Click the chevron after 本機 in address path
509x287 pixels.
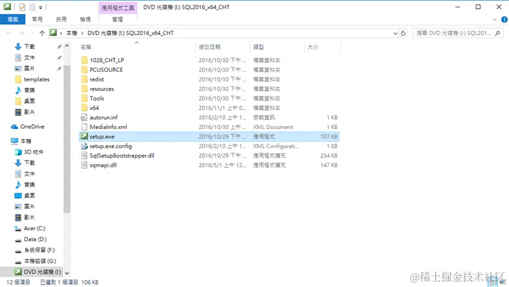82,33
